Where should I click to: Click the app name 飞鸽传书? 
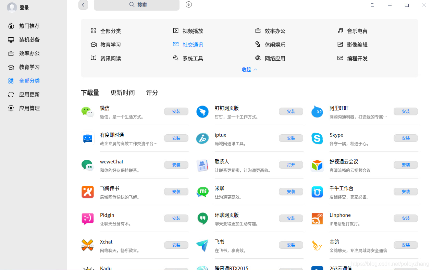click(110, 188)
